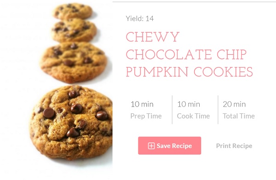Click the third cookie from the top

[x=73, y=62]
